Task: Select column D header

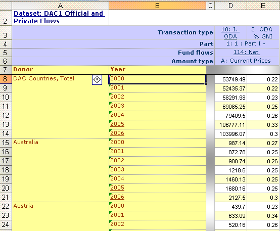Action: click(x=230, y=6)
